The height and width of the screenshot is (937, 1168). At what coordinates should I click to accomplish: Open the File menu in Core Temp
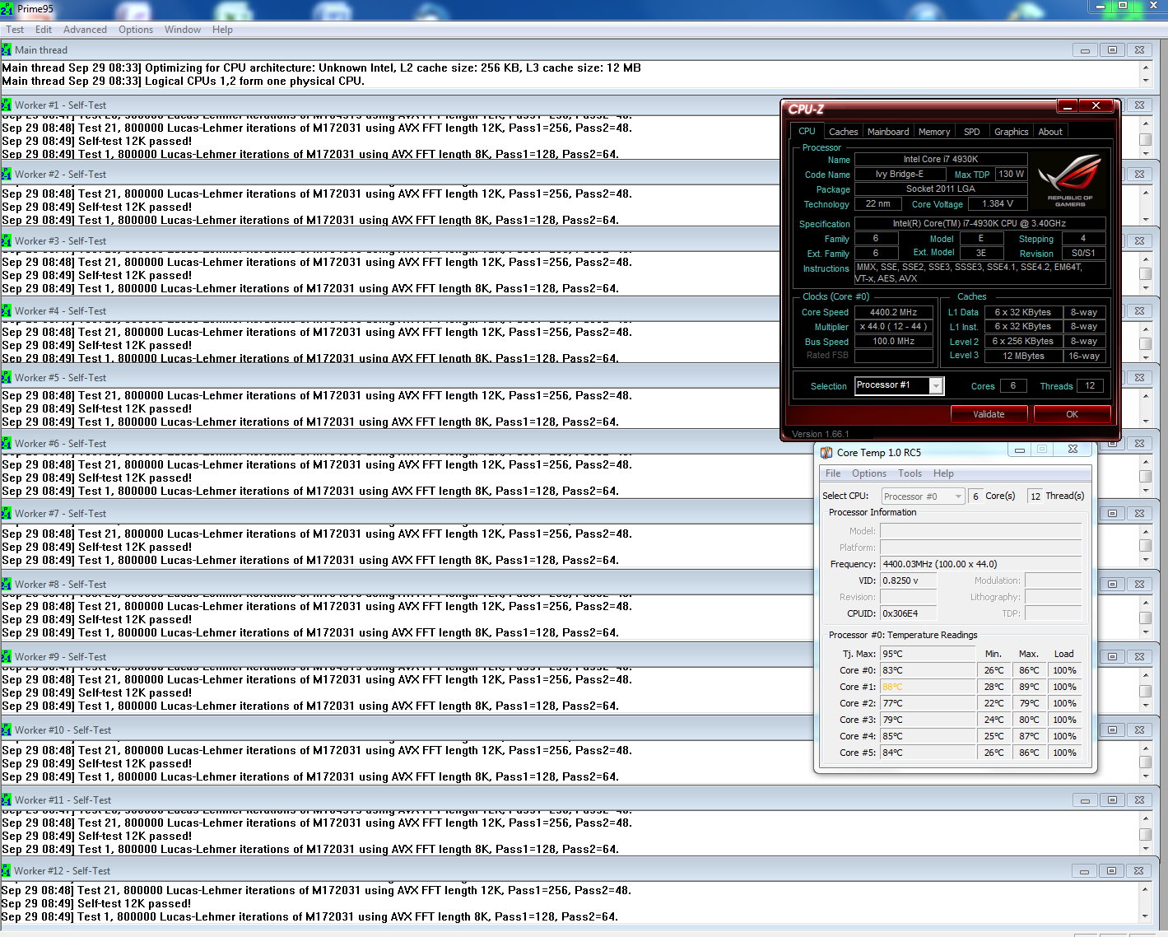(x=833, y=473)
